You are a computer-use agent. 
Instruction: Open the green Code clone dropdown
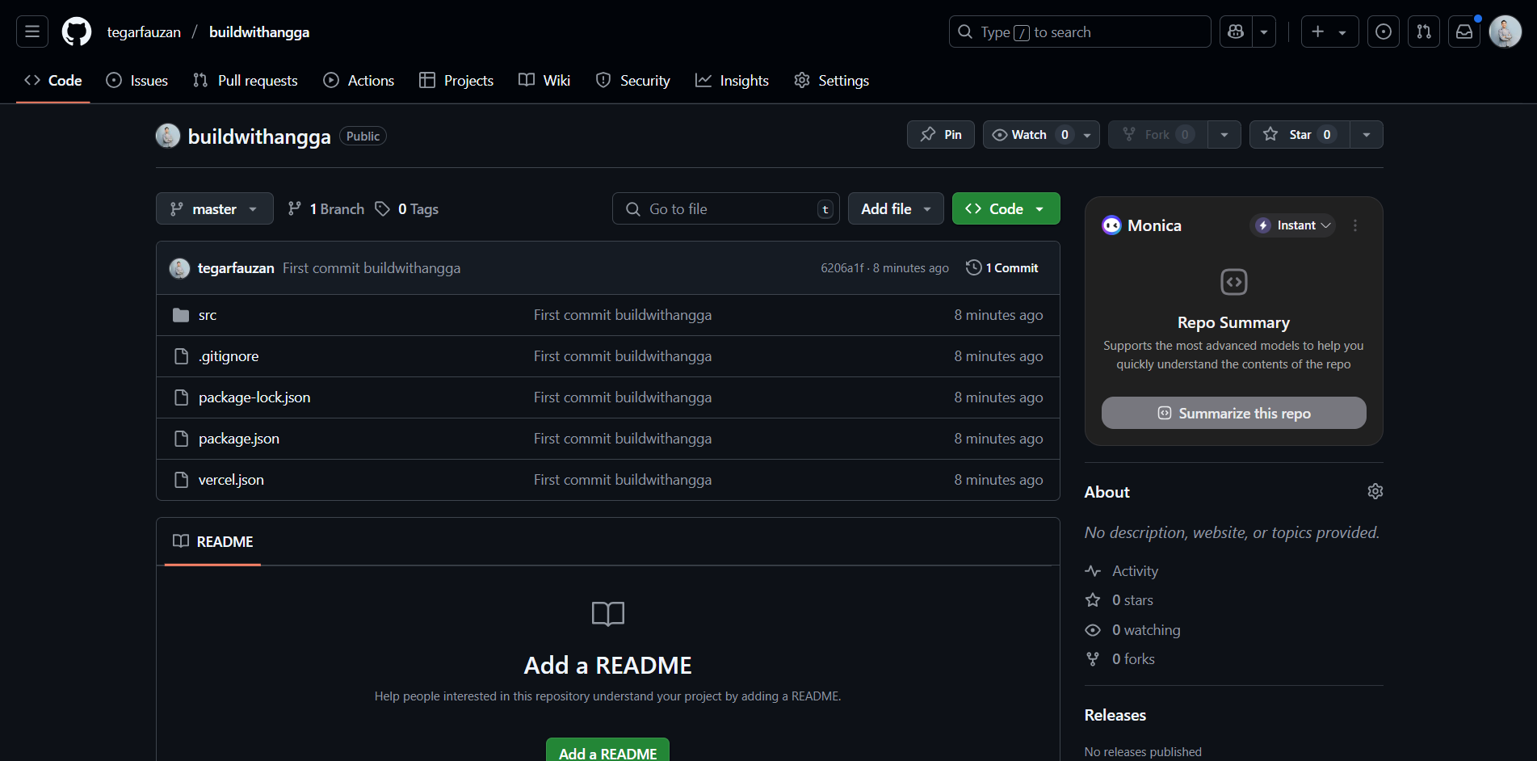click(x=1006, y=209)
